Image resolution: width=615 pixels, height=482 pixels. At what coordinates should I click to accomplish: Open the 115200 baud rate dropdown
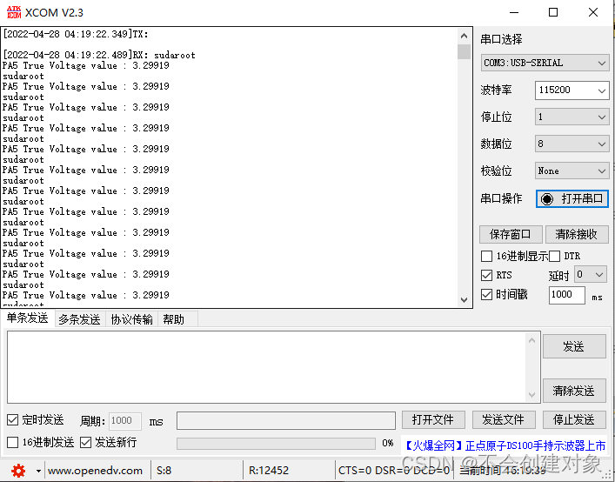572,90
